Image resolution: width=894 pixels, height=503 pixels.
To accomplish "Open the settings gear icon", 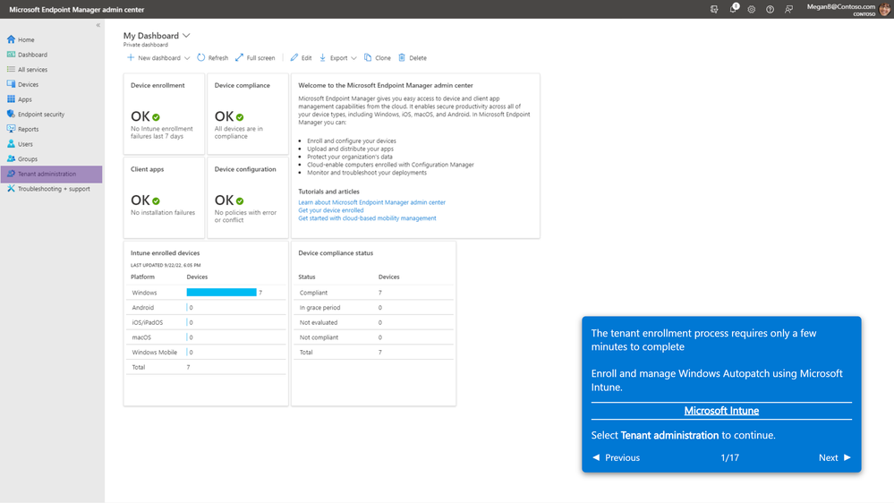I will click(752, 9).
